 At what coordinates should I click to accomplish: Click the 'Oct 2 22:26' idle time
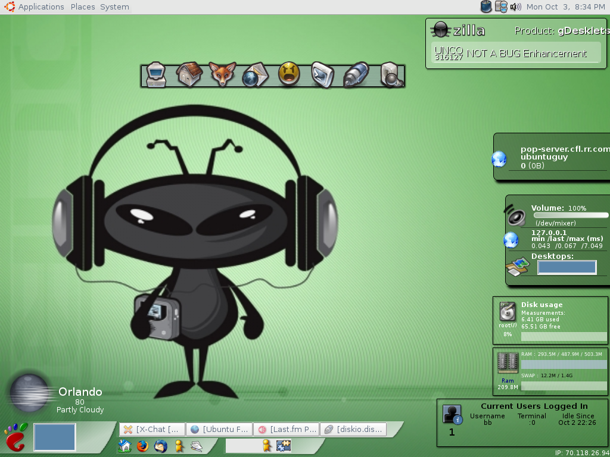[577, 422]
